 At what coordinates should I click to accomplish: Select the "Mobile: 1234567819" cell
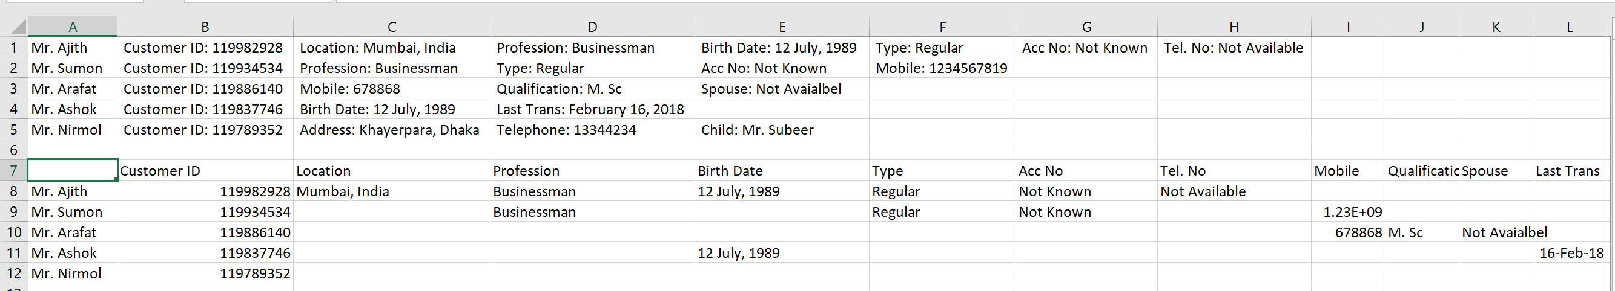click(941, 68)
